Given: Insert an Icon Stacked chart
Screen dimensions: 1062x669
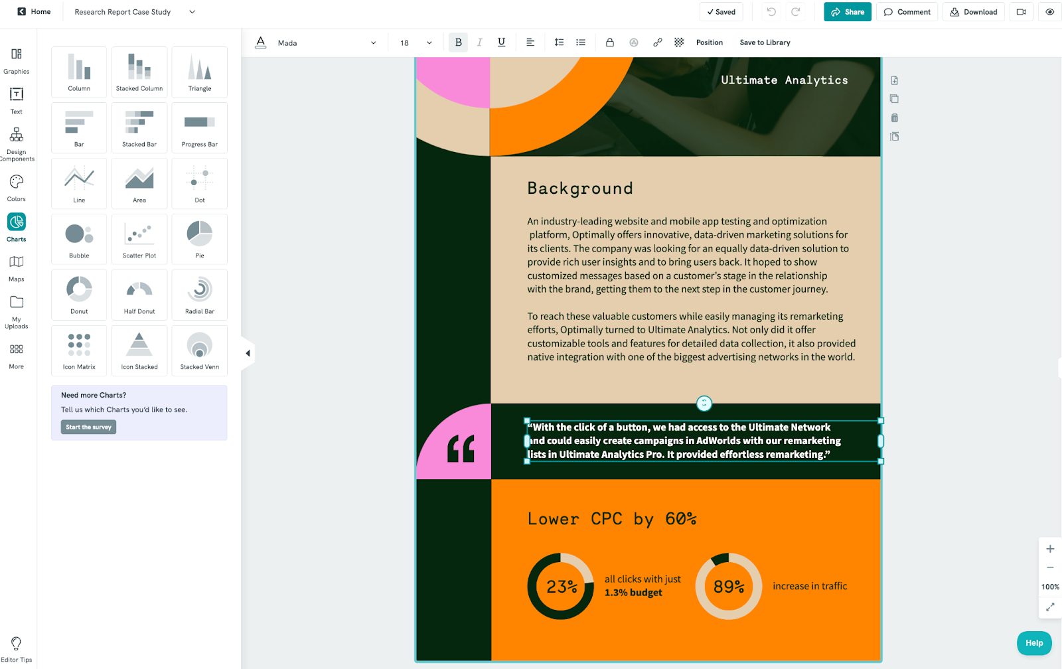Looking at the screenshot, I should tap(139, 350).
